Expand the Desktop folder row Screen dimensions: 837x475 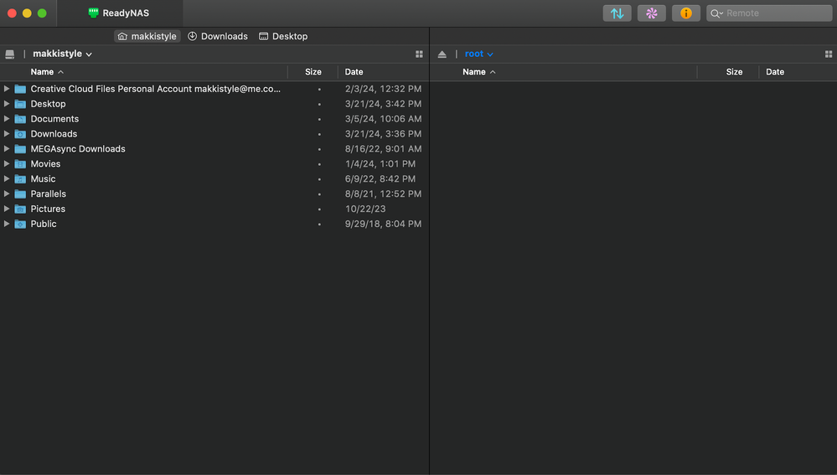click(7, 104)
